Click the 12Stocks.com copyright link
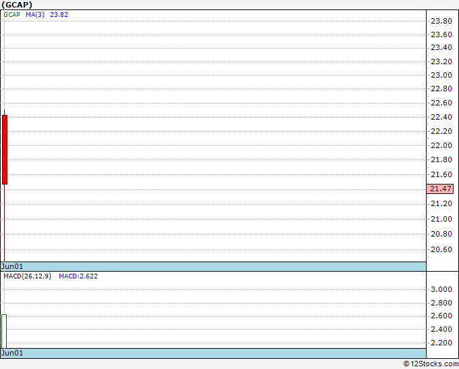This screenshot has height=369, width=459. coord(431,364)
